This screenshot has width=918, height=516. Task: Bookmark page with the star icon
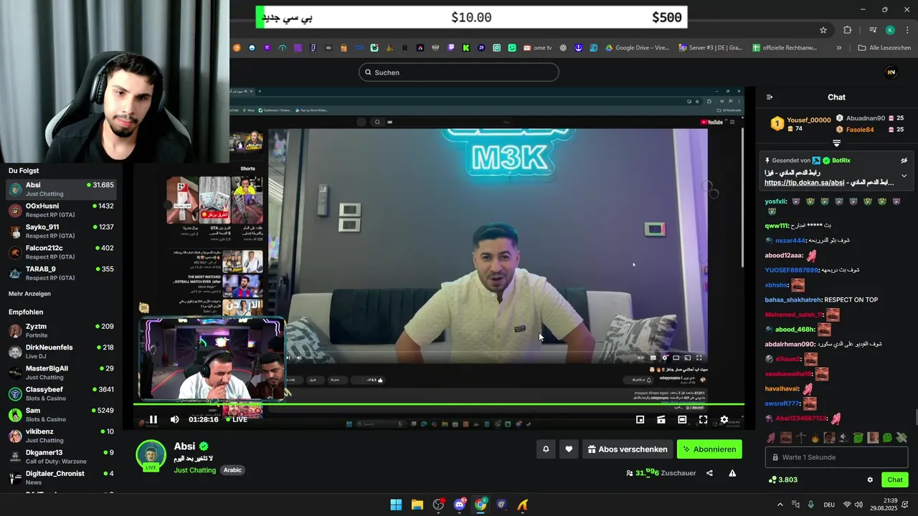coord(823,30)
